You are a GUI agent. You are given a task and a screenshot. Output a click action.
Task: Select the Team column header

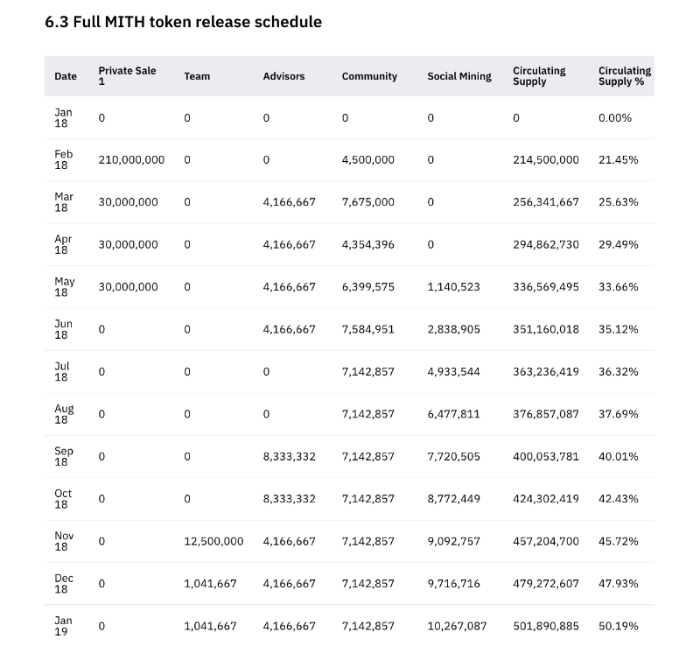tap(197, 77)
